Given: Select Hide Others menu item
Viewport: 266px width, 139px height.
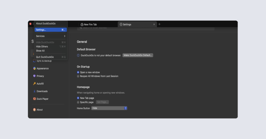Looking at the screenshot, I should 51,47.
